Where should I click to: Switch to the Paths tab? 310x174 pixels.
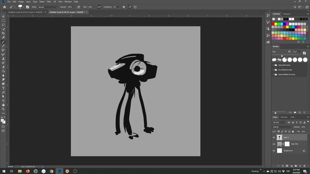pyautogui.click(x=293, y=117)
